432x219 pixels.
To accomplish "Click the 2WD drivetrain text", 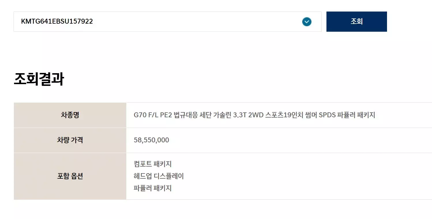I will (x=256, y=115).
